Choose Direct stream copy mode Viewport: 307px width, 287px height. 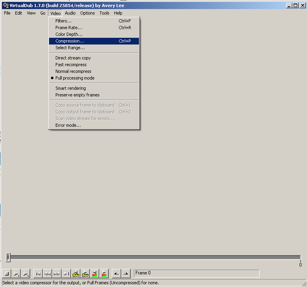[x=73, y=58]
